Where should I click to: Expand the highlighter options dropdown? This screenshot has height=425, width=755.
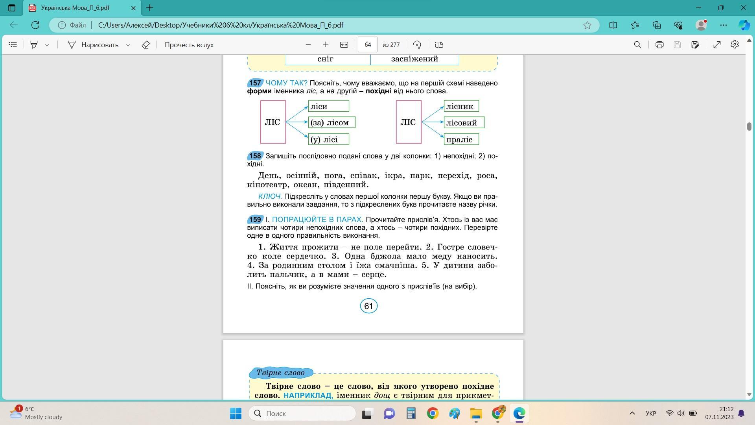point(47,45)
